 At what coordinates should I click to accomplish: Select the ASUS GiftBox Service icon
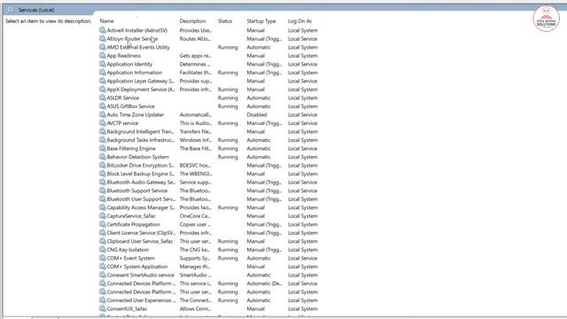tap(103, 106)
